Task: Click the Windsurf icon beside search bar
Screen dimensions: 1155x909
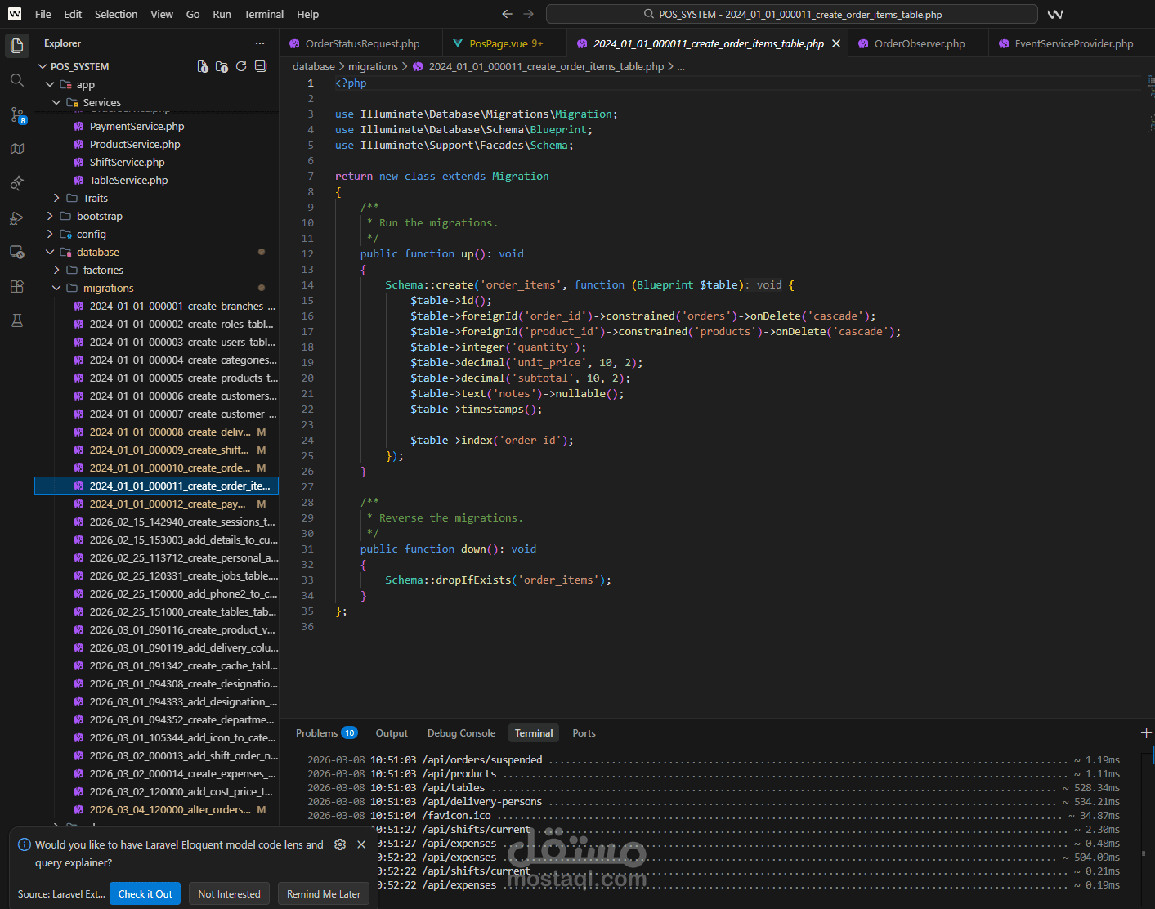Action: pos(1055,14)
